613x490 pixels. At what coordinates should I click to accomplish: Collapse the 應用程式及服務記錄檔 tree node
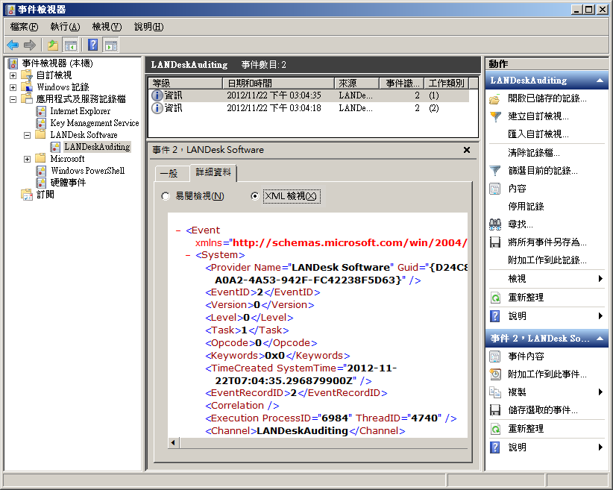tap(13, 99)
